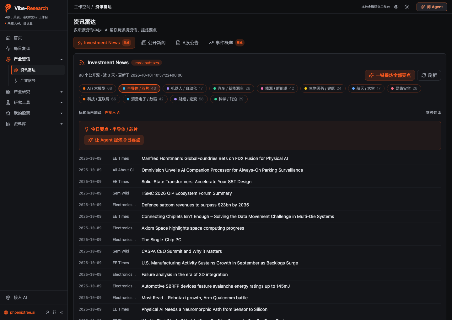The width and height of the screenshot is (452, 320).
Task: Open the GitHub icon in sidebar footer
Action: [55, 312]
